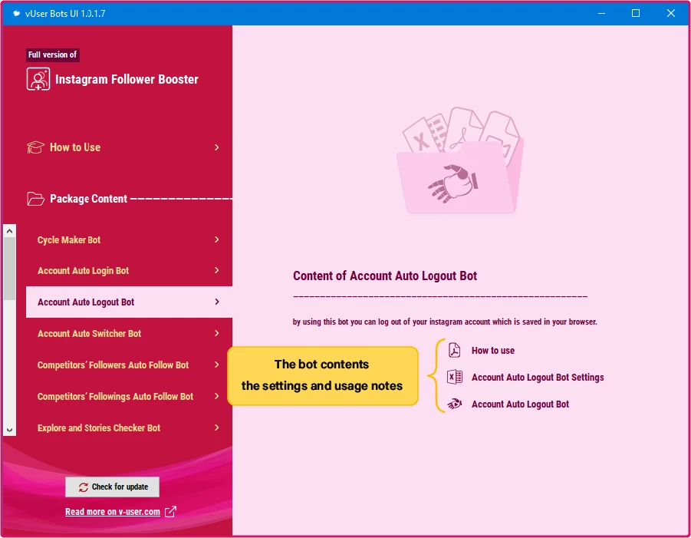691x538 pixels.
Task: Click the sidebar scrollbar up arrow
Action: click(x=10, y=231)
